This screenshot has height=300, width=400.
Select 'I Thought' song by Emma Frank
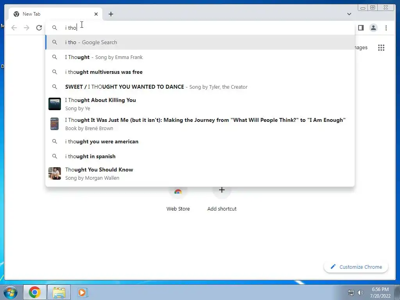click(x=200, y=57)
